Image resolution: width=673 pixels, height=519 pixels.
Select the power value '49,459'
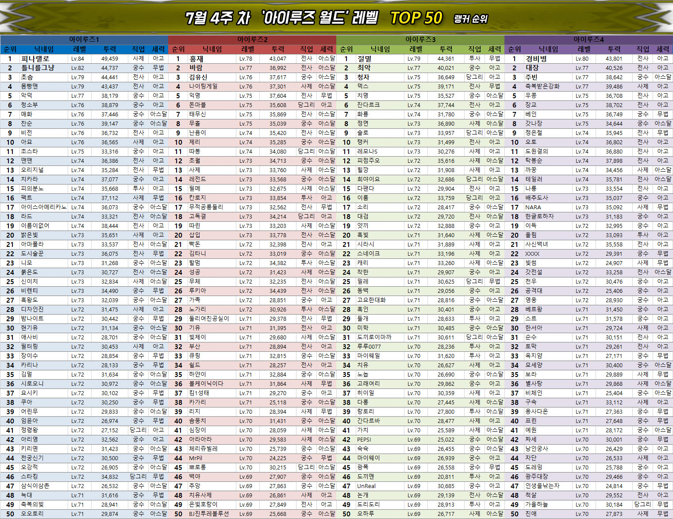tap(110, 58)
